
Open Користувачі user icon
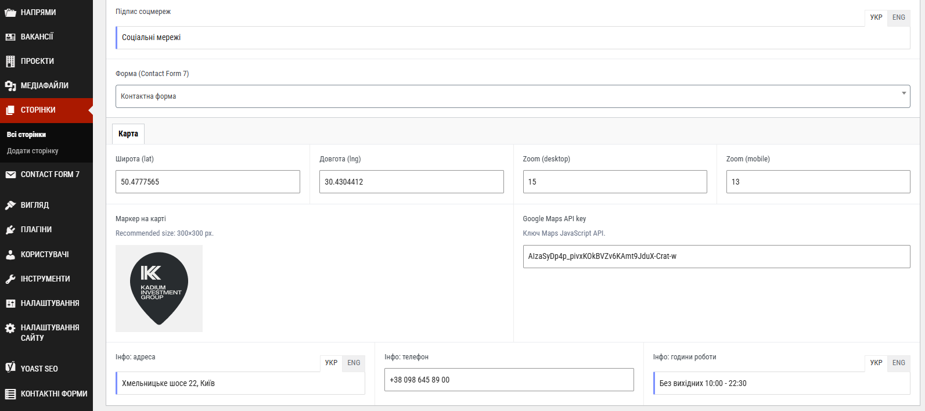[10, 254]
